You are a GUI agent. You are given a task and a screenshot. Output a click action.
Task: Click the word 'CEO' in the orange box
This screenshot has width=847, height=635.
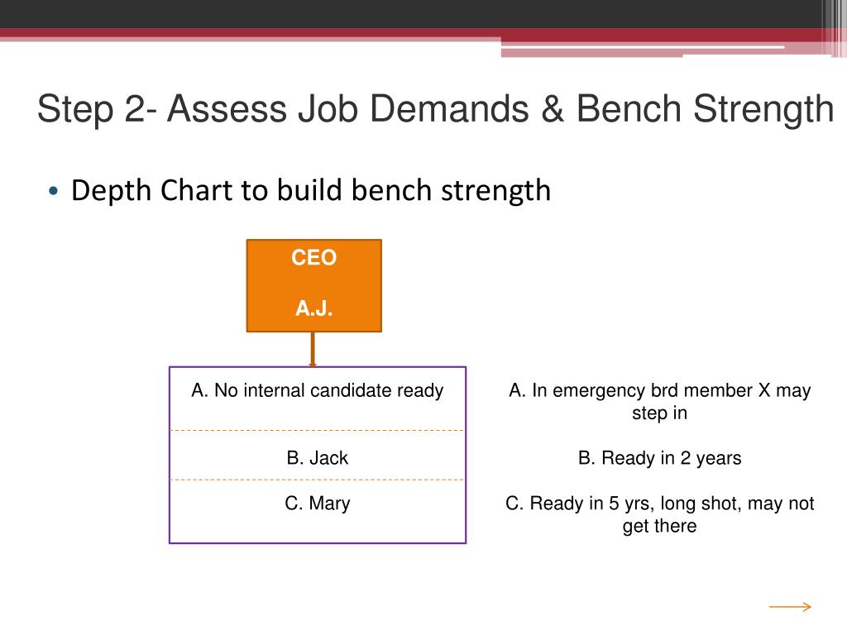point(313,258)
